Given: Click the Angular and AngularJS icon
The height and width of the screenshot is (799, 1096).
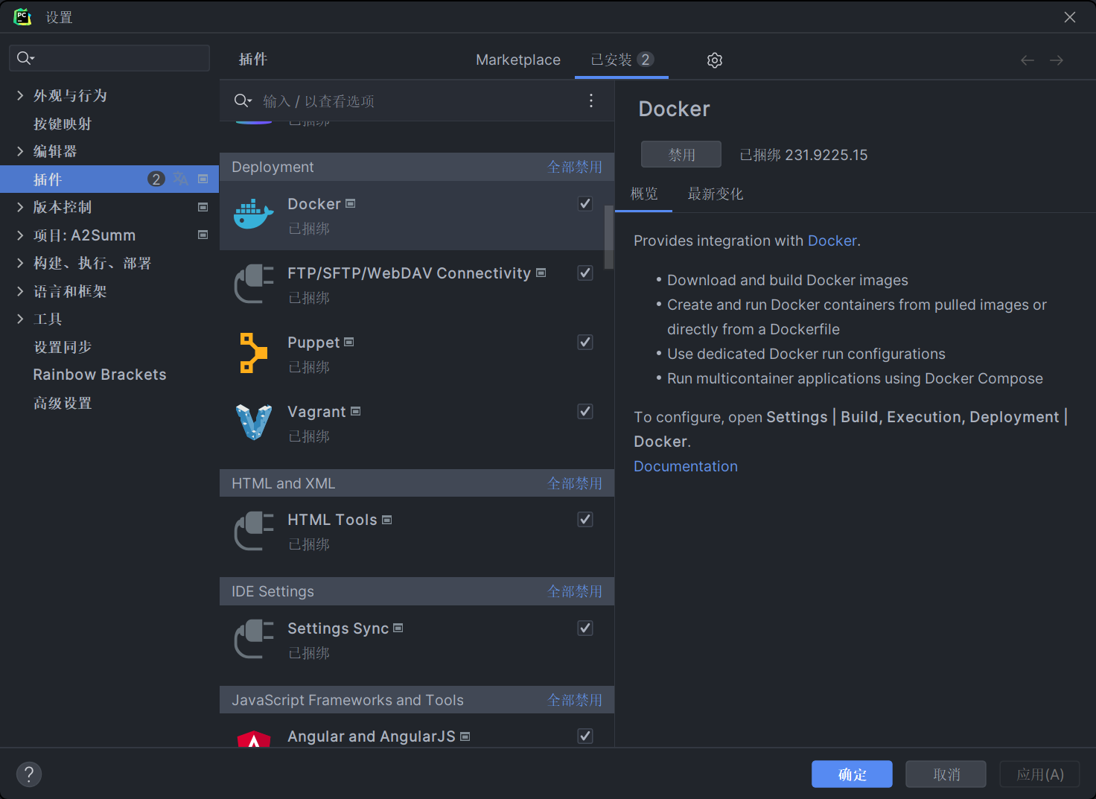Looking at the screenshot, I should pyautogui.click(x=254, y=739).
